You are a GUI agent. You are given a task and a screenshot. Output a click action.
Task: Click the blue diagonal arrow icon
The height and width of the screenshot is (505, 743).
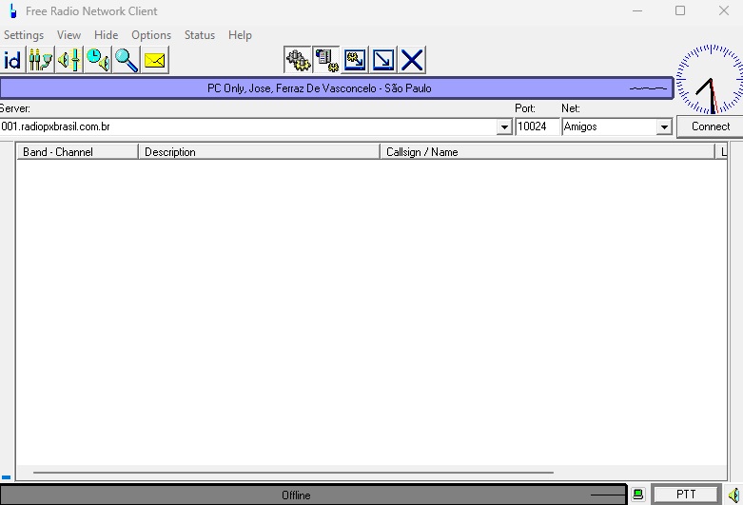click(383, 60)
